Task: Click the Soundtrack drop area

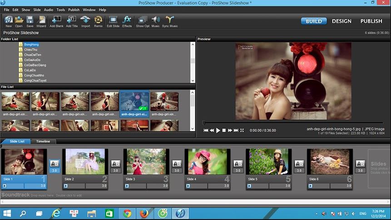Action: coord(195,195)
